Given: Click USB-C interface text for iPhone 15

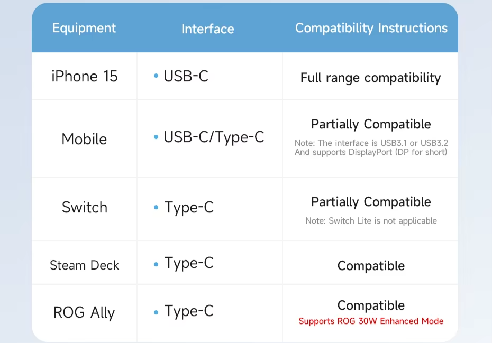Looking at the screenshot, I should pyautogui.click(x=186, y=76).
